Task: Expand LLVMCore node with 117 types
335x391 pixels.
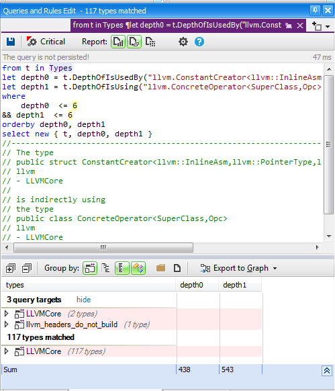Action: pos(7,351)
